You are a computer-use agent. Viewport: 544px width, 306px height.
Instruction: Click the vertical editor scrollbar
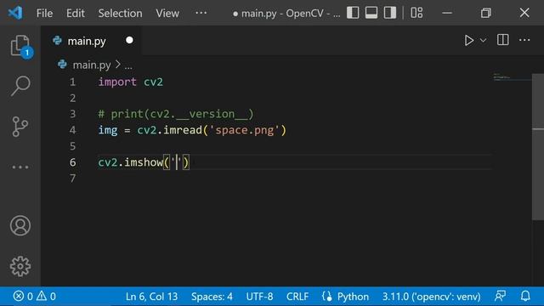pos(538,146)
